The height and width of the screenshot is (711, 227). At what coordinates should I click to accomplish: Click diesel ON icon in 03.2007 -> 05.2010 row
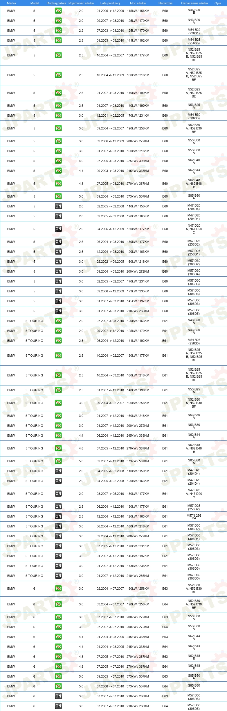[58, 494]
